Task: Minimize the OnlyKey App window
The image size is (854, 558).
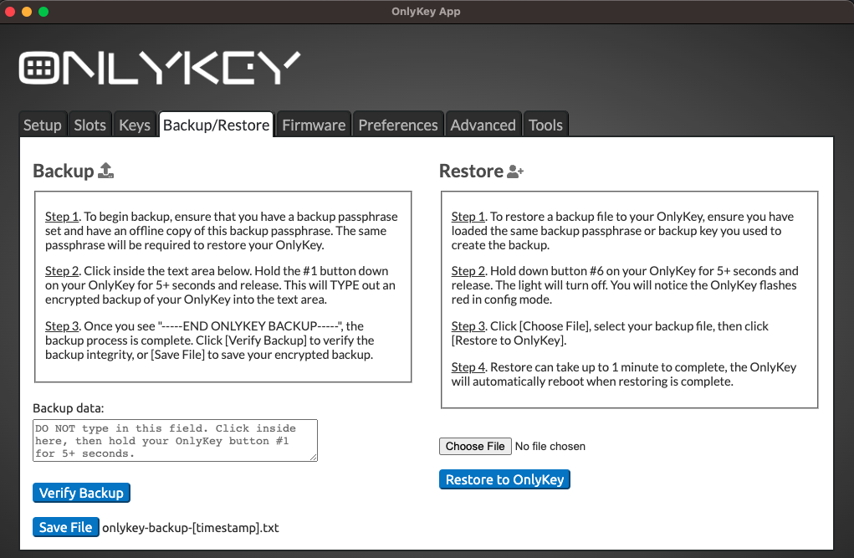Action: [x=27, y=12]
